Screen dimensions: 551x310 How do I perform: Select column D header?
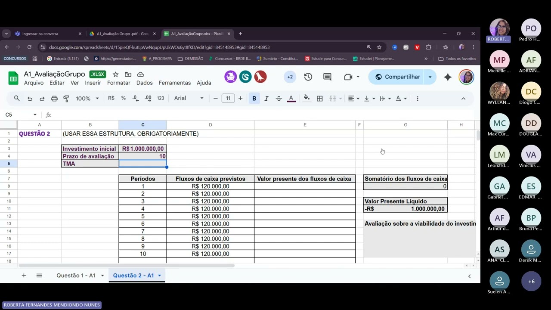pos(210,125)
